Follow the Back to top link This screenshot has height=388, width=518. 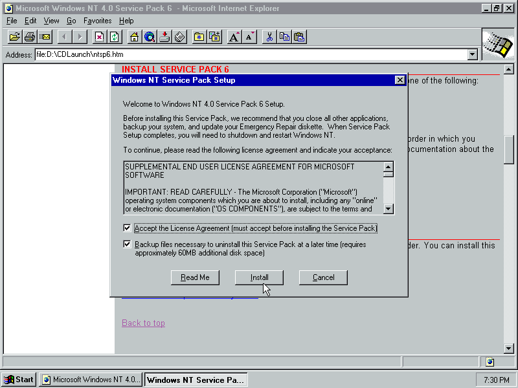click(143, 323)
